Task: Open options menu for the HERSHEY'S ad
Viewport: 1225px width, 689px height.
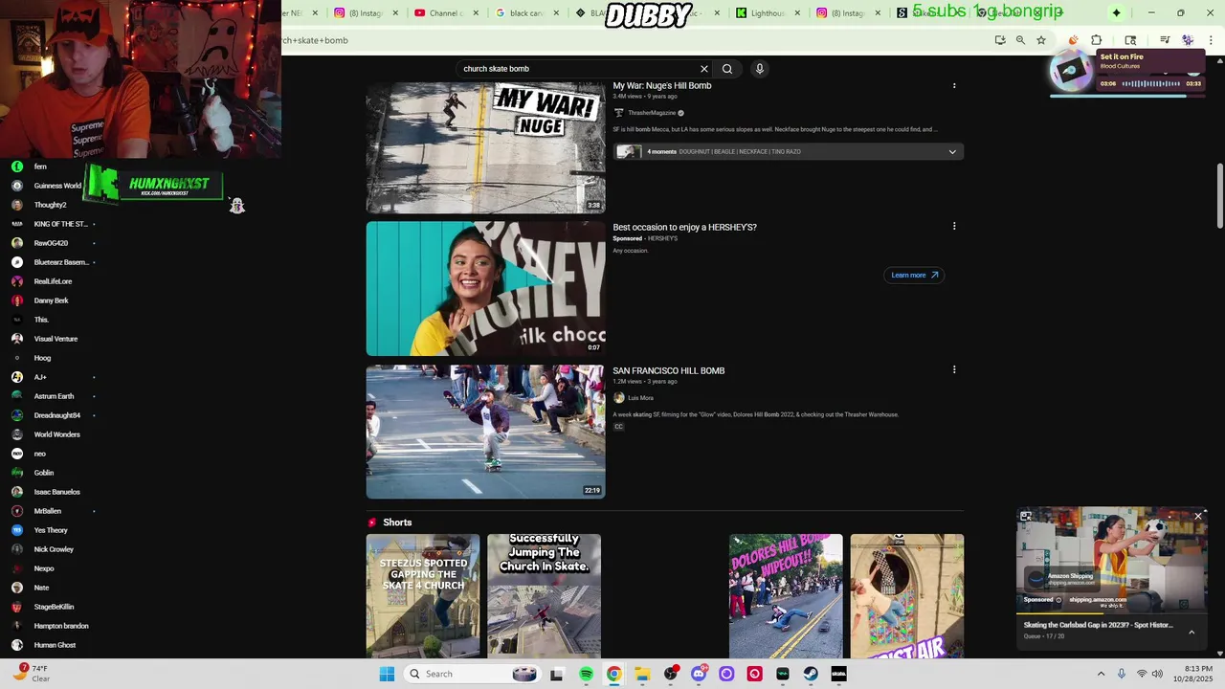Action: coord(954,227)
